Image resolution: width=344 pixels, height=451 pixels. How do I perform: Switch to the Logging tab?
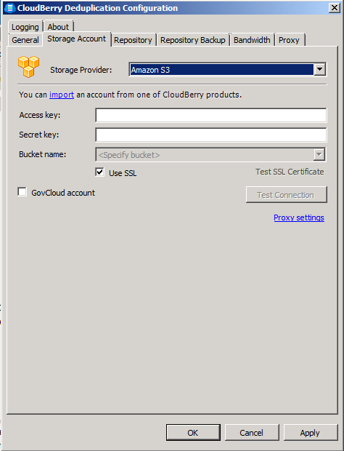tap(25, 27)
